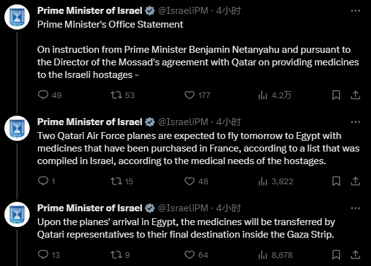
Task: Open the more options menu on first tweet
Action: 355,11
